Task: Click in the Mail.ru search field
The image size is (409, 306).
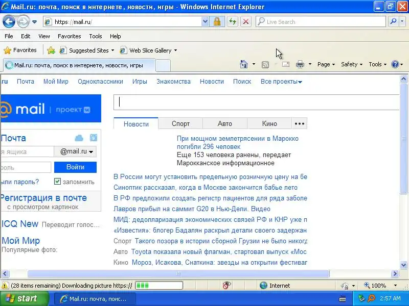Action: pyautogui.click(x=257, y=102)
